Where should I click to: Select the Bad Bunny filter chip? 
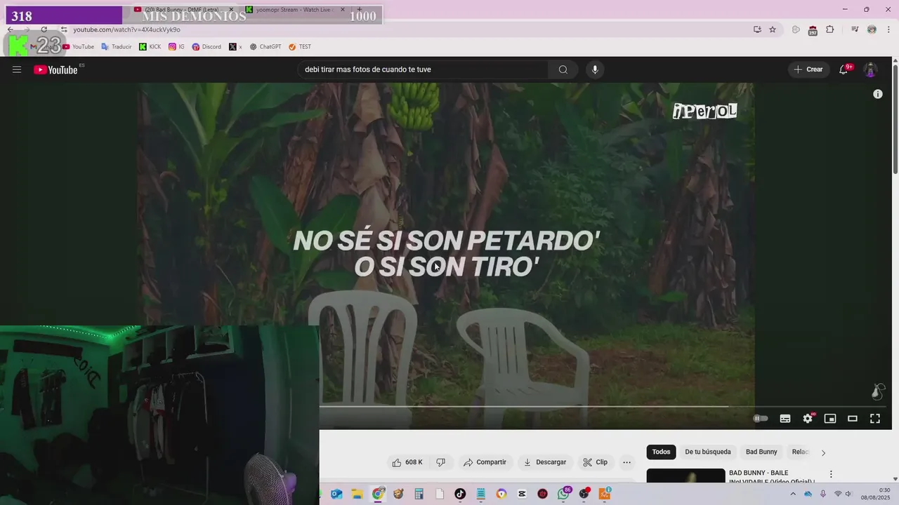761,452
